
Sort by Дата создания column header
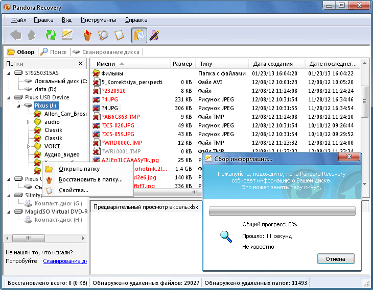coord(277,64)
